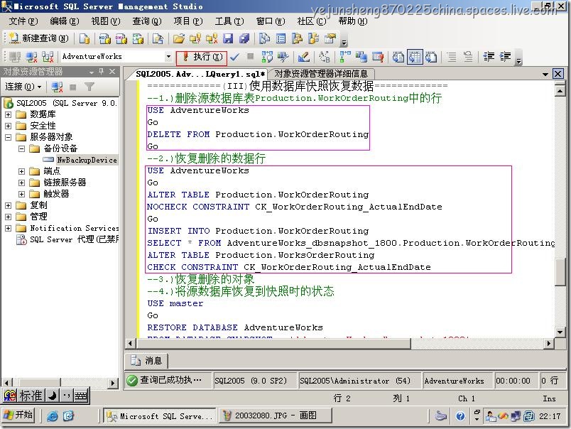Expand the Triggers (触发器) node

(21, 194)
